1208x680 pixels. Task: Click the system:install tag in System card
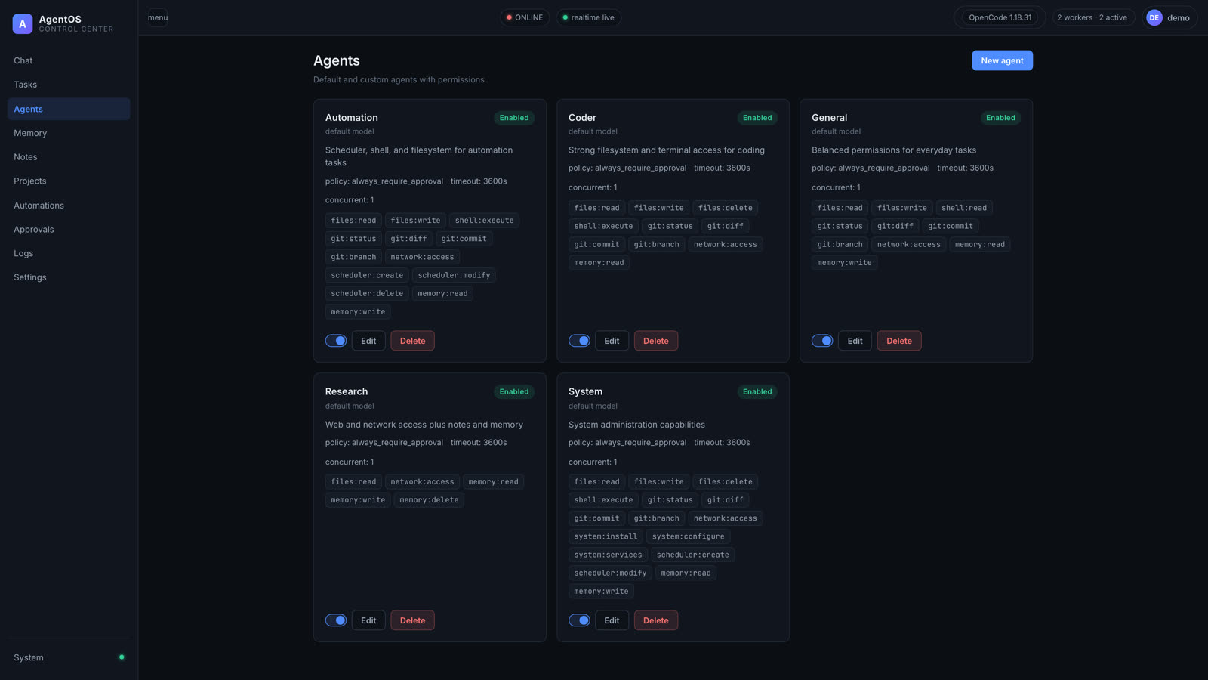pos(606,536)
